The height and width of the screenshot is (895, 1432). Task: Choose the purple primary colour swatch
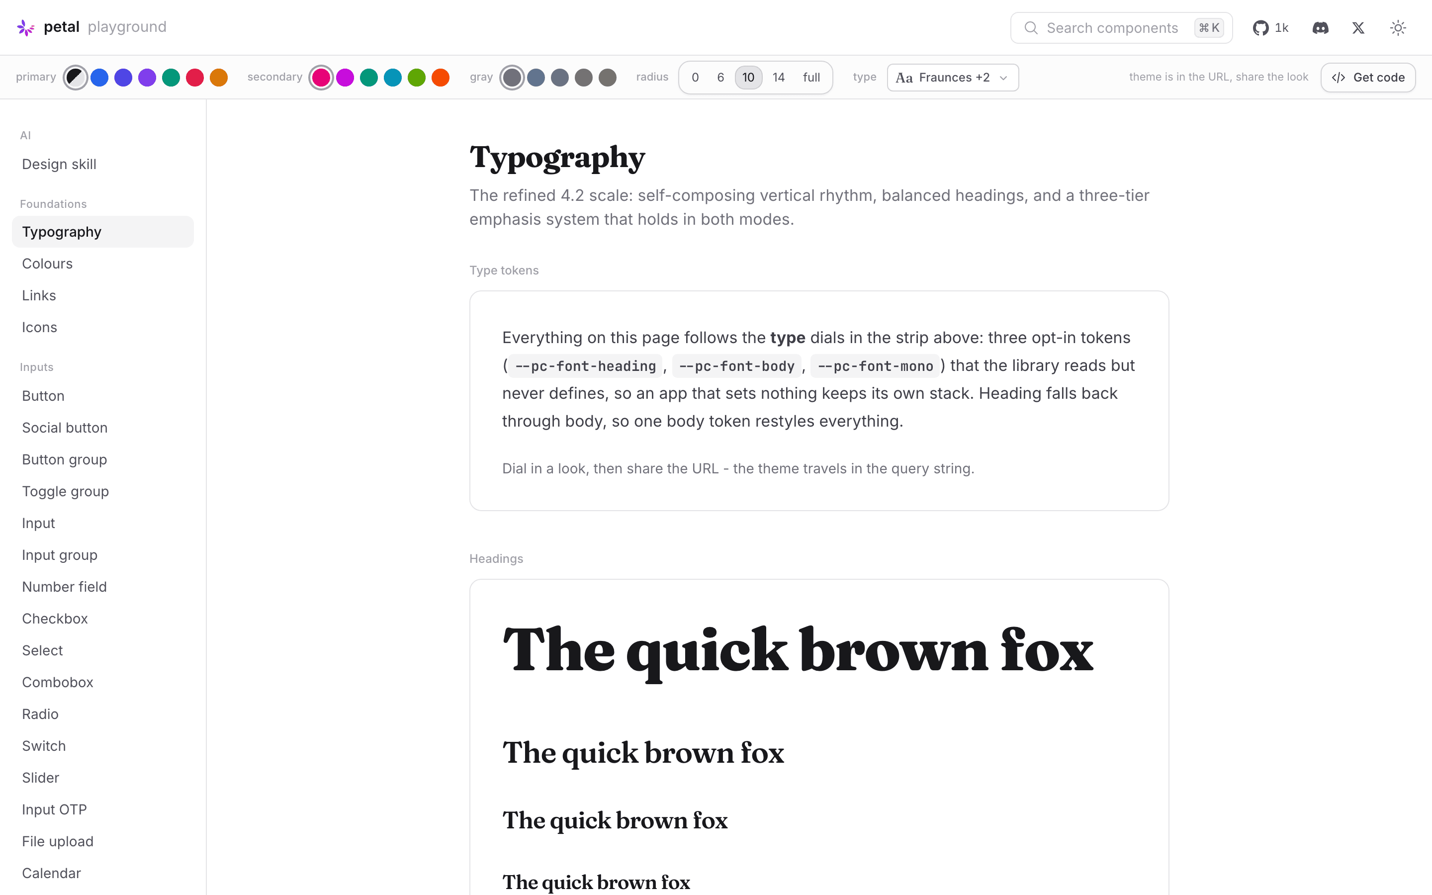point(147,78)
